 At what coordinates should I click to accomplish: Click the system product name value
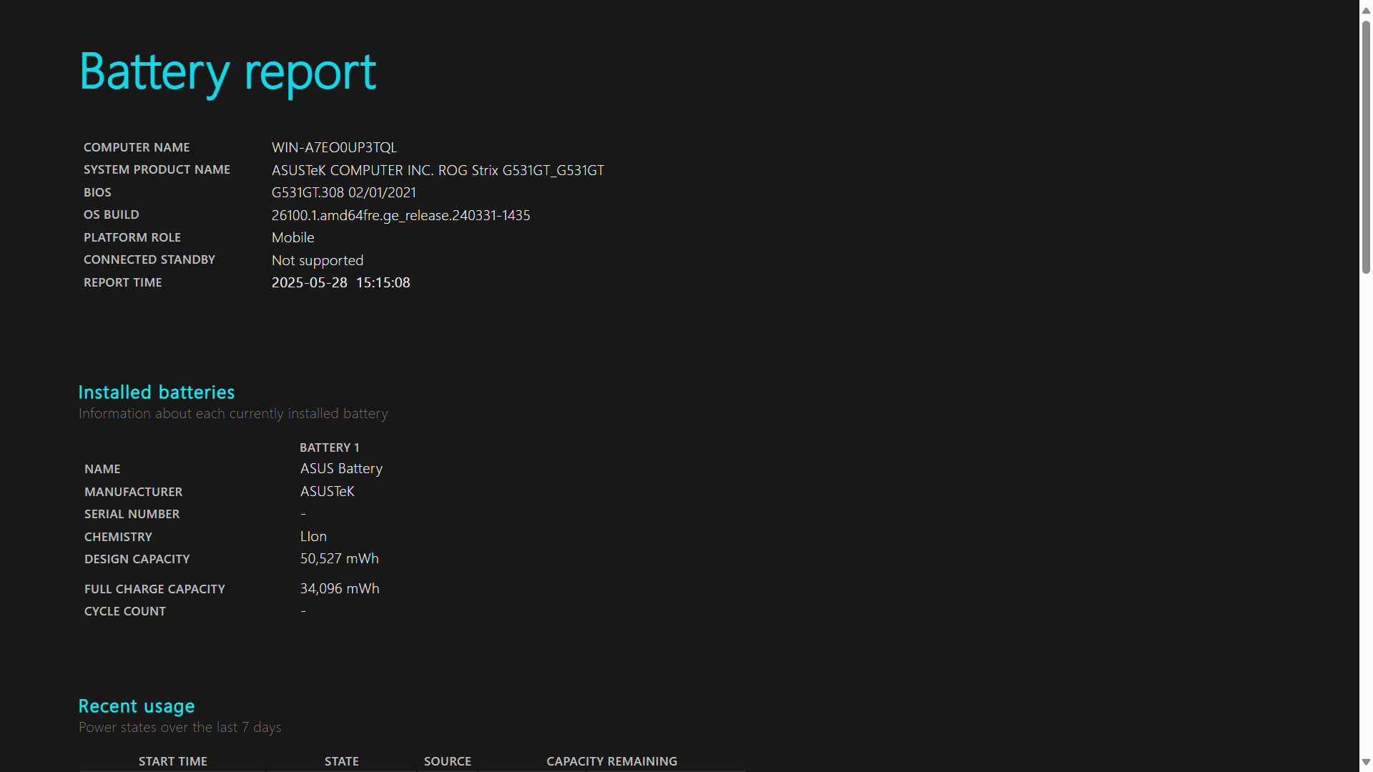click(438, 170)
